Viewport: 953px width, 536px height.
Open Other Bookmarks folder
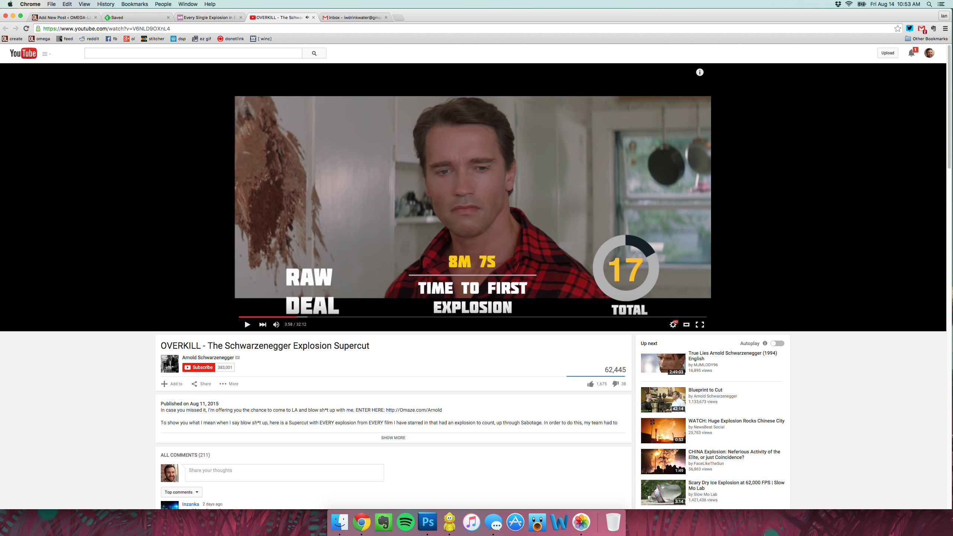pyautogui.click(x=926, y=39)
